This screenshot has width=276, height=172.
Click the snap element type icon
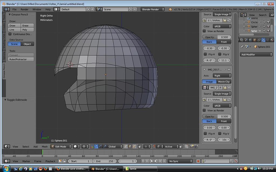(159, 146)
